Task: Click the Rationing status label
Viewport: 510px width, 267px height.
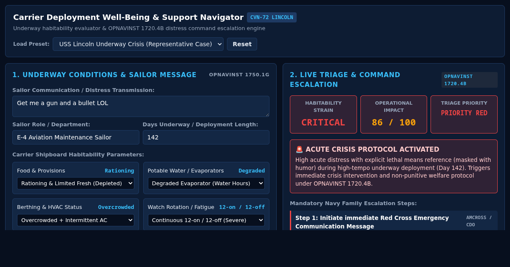Action: coord(119,171)
